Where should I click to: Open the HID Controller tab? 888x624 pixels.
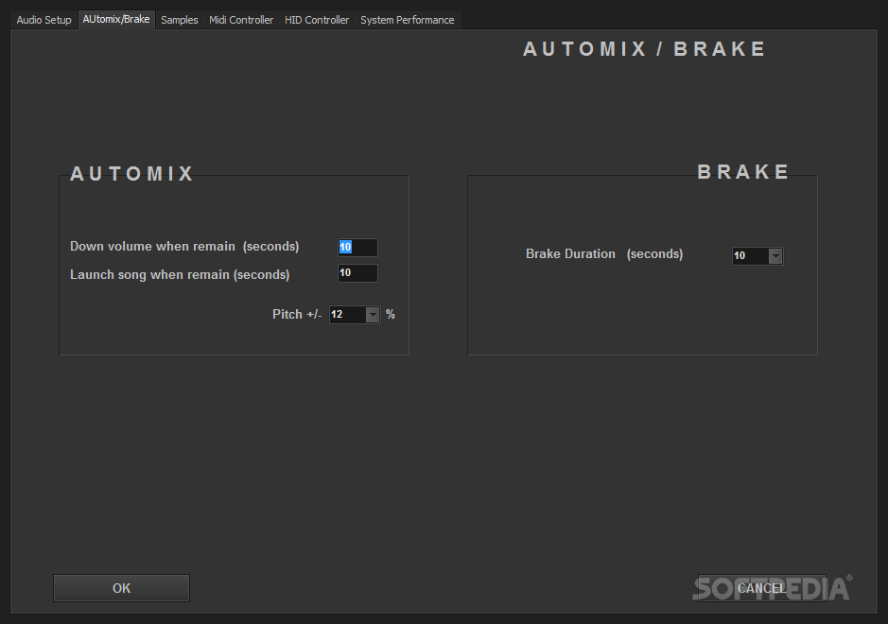(x=317, y=20)
